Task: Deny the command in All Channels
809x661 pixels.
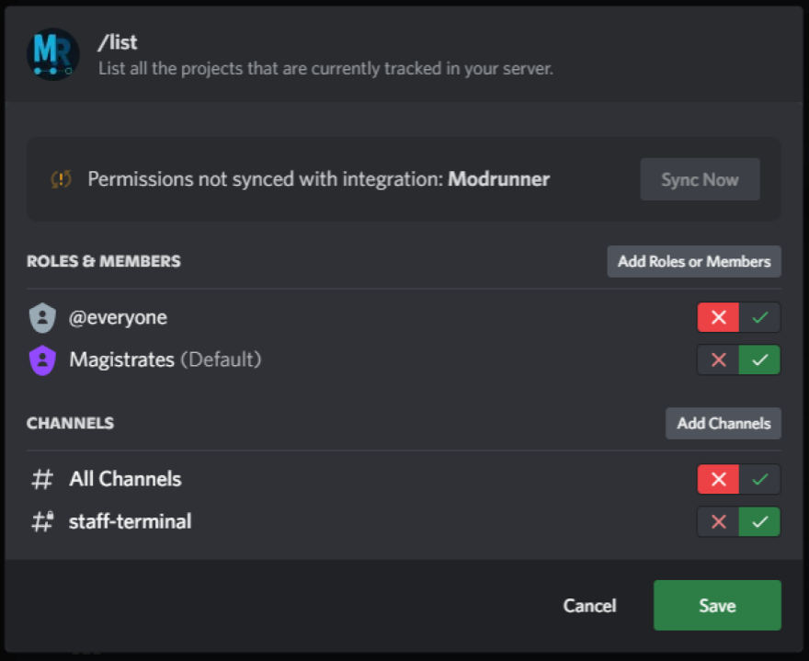Action: point(718,480)
